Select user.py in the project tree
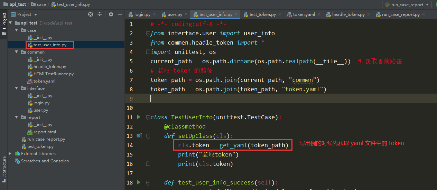 [41, 110]
